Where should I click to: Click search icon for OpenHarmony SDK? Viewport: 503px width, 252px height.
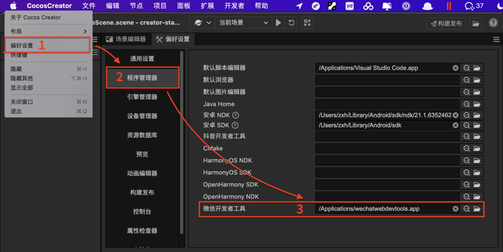pos(466,185)
